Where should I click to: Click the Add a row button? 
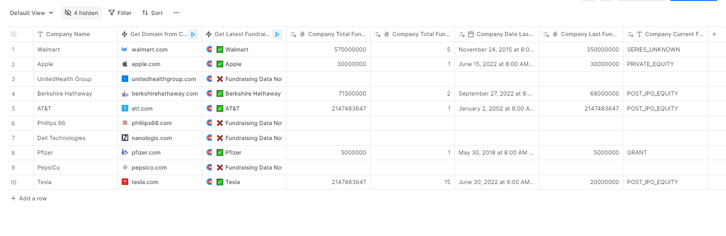(x=29, y=199)
